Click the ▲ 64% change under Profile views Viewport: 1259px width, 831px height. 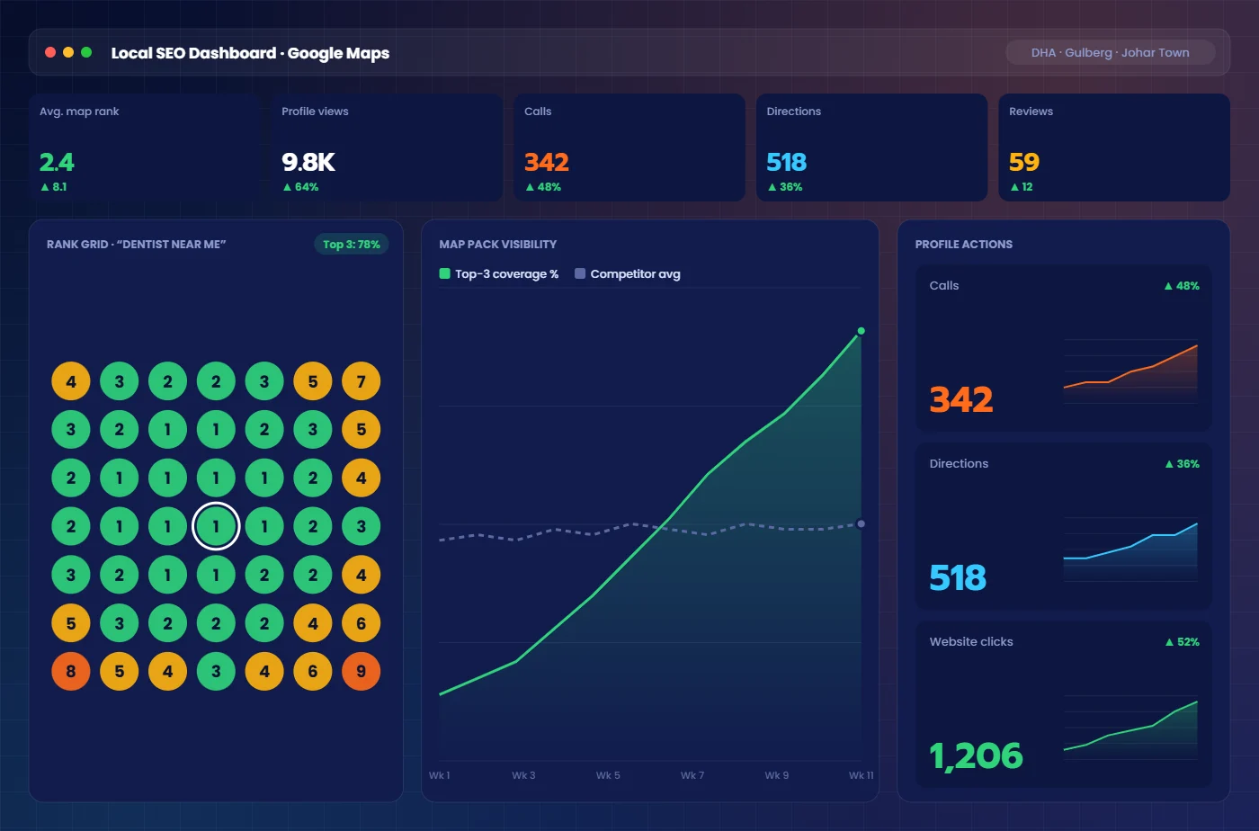tap(300, 187)
